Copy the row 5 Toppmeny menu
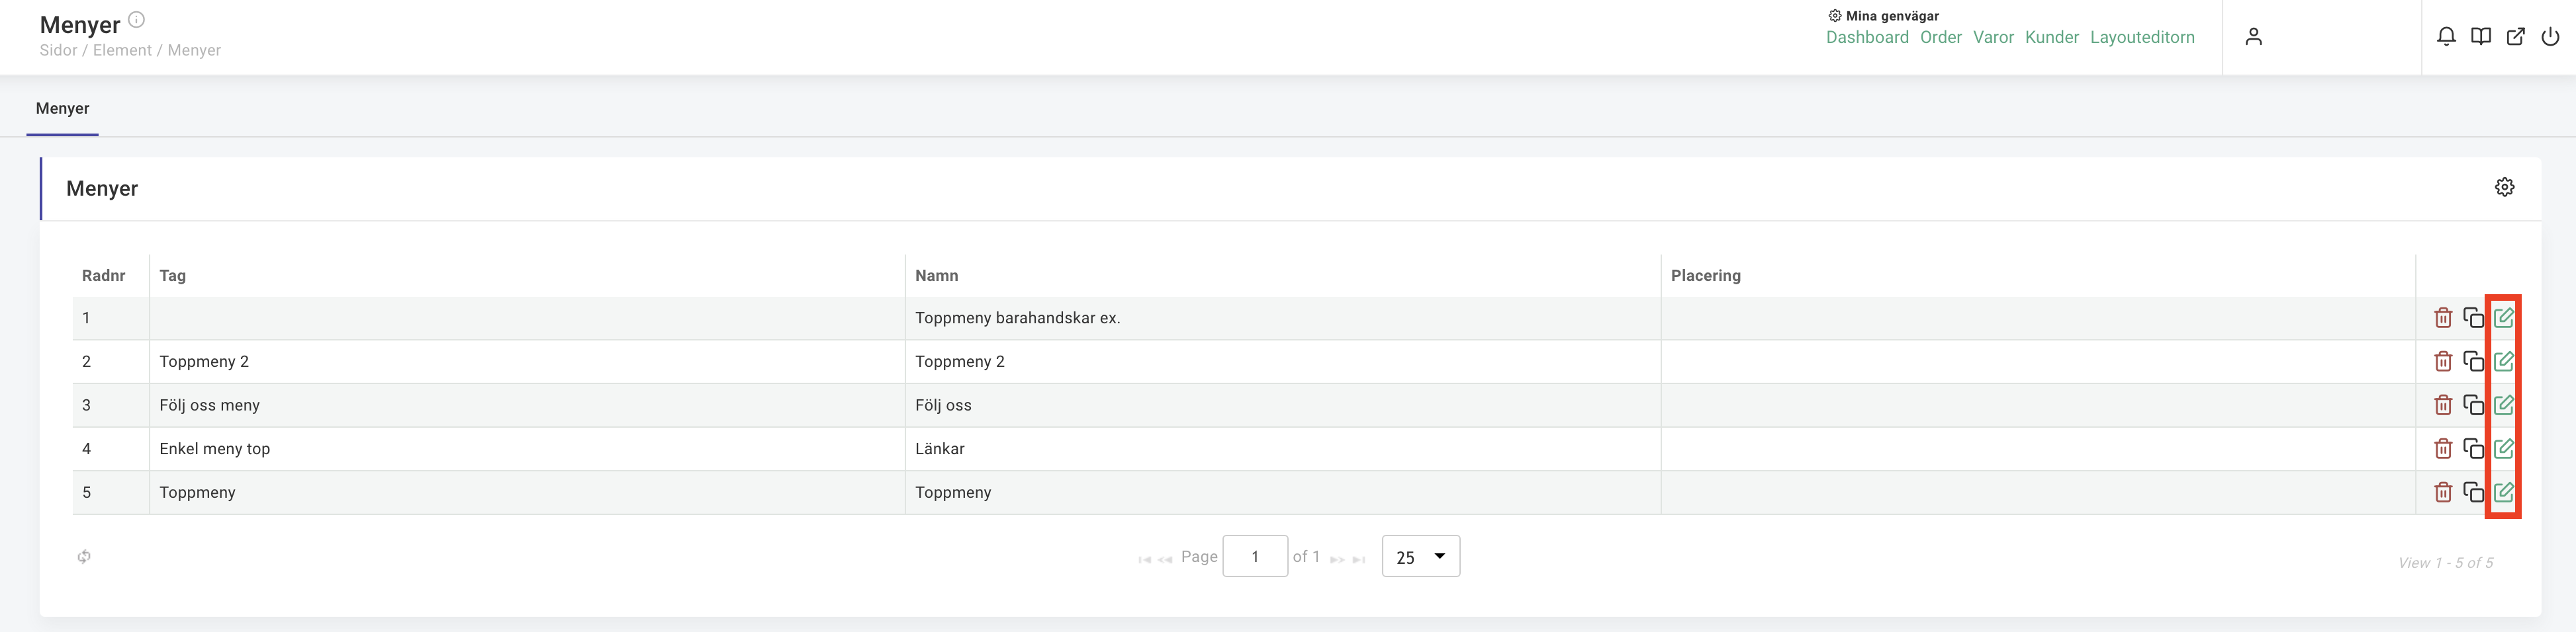 (x=2473, y=493)
